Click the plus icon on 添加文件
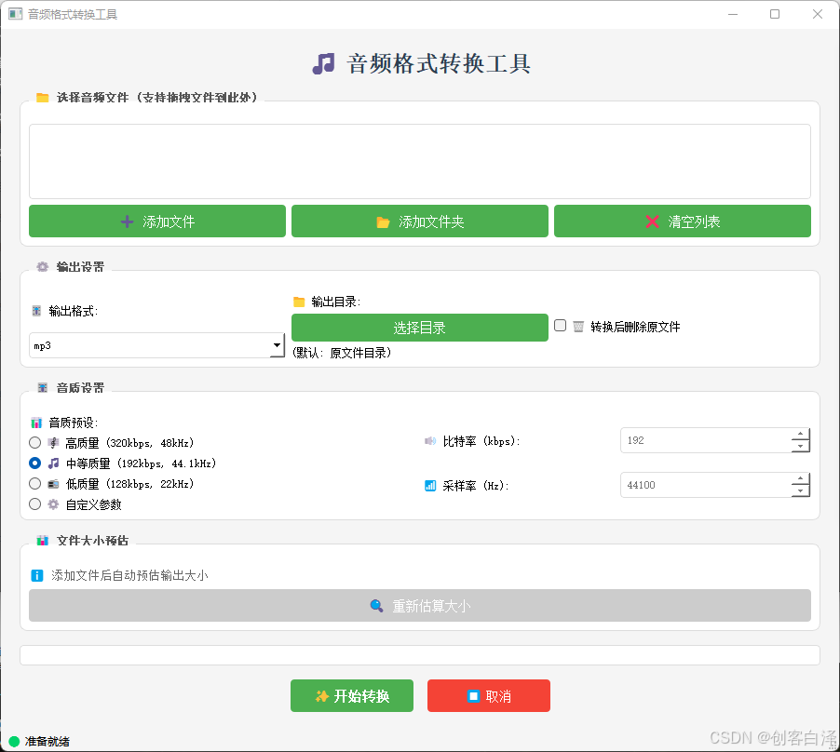840x752 pixels. coord(127,222)
